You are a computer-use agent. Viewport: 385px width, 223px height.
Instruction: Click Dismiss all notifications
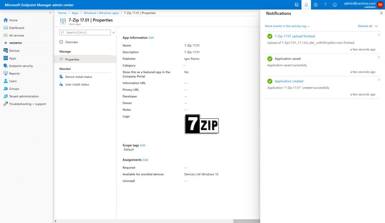point(365,26)
